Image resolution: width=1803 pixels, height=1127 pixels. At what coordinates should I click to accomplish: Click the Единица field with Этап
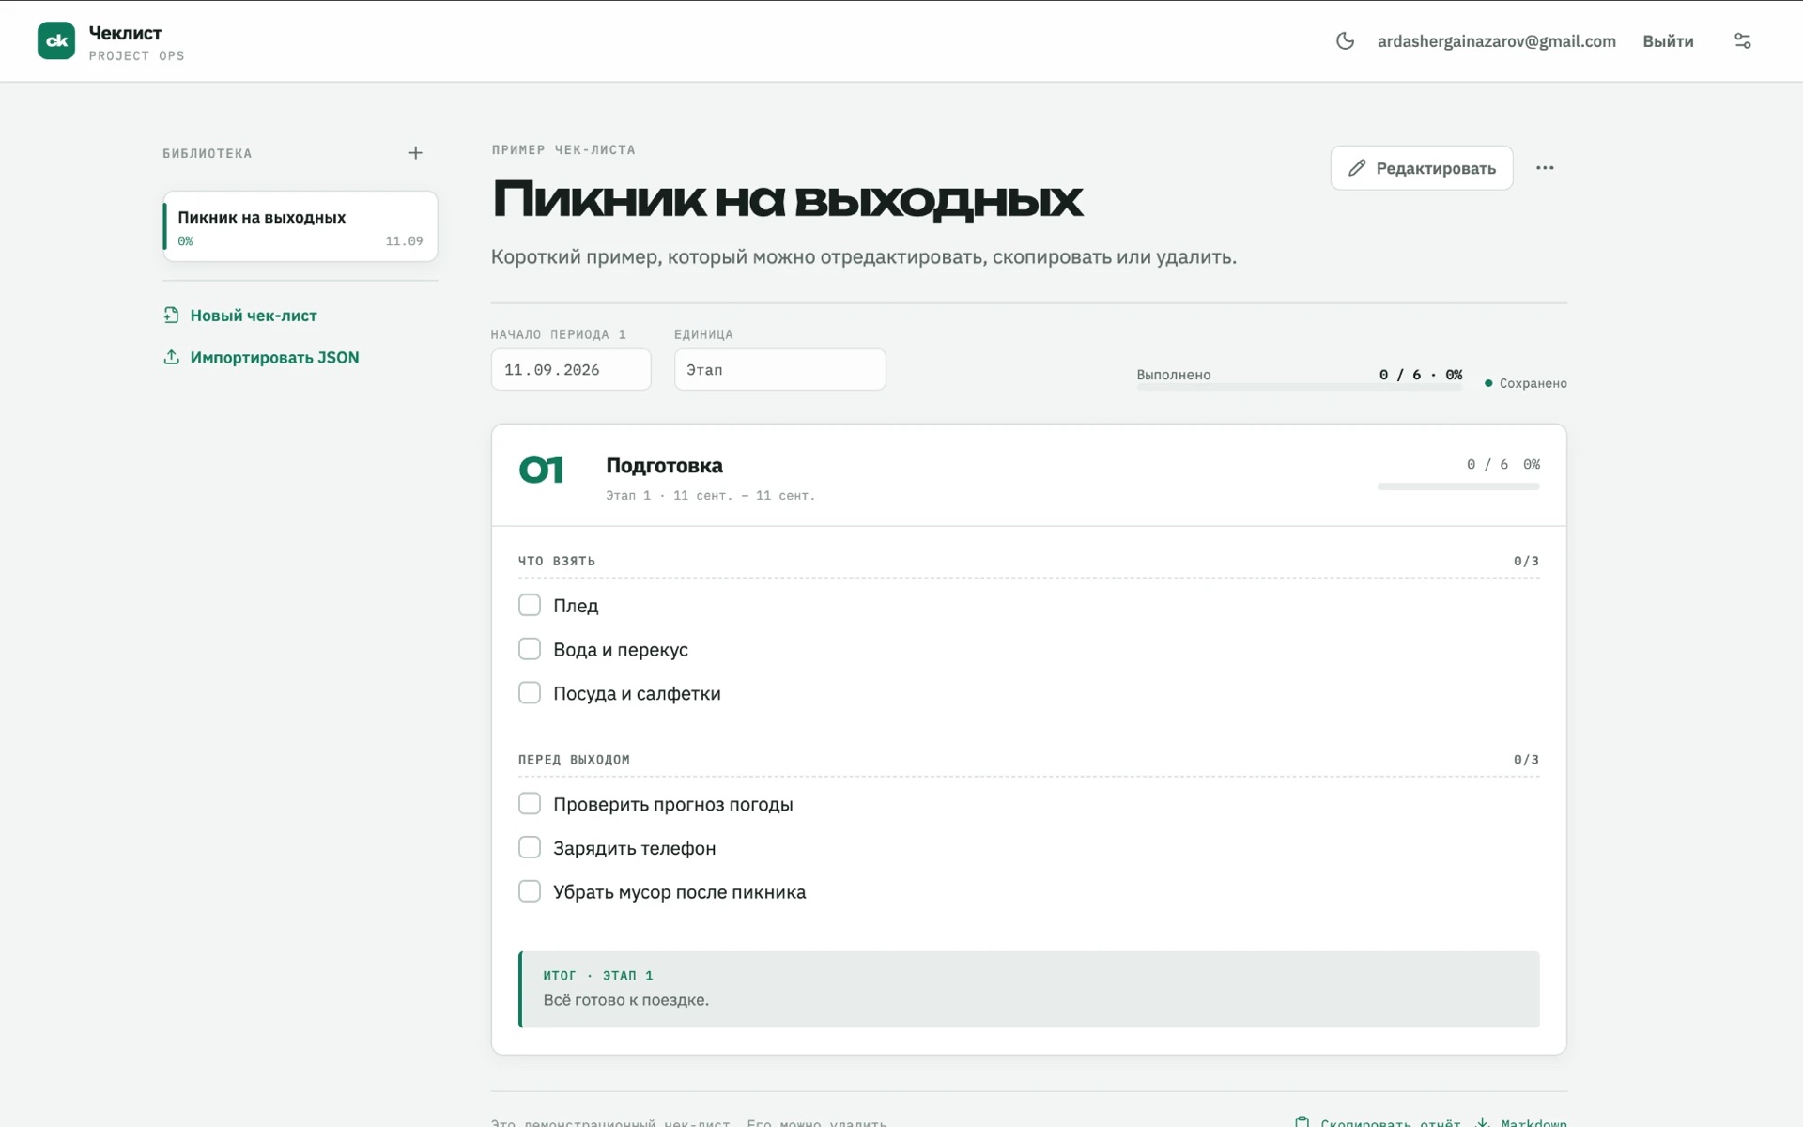tap(779, 370)
